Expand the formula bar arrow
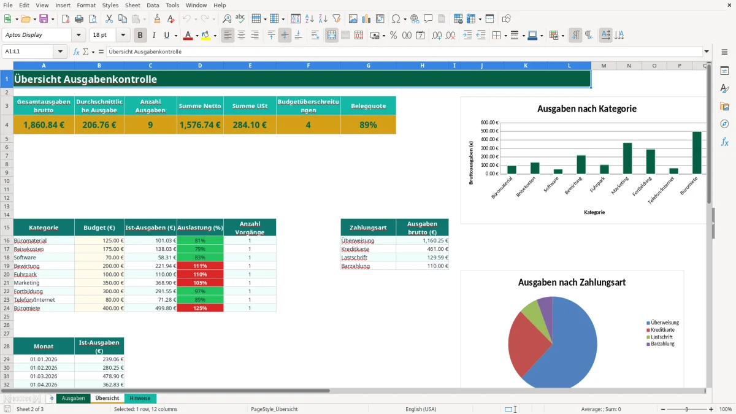736x414 pixels. pyautogui.click(x=707, y=52)
